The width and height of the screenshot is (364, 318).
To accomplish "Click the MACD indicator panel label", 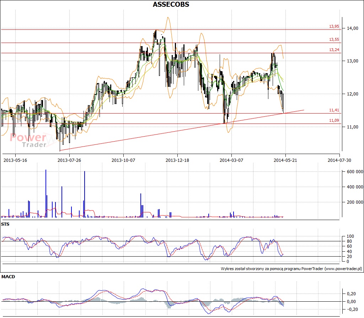I will point(8,277).
